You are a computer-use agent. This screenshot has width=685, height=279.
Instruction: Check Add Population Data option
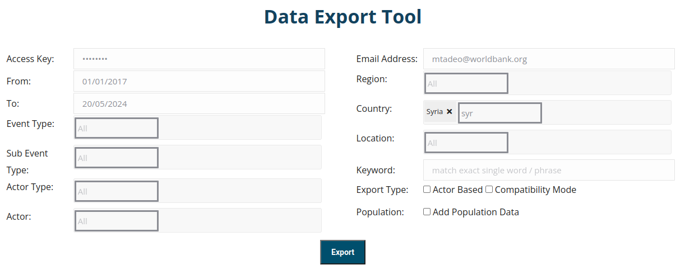tap(427, 212)
